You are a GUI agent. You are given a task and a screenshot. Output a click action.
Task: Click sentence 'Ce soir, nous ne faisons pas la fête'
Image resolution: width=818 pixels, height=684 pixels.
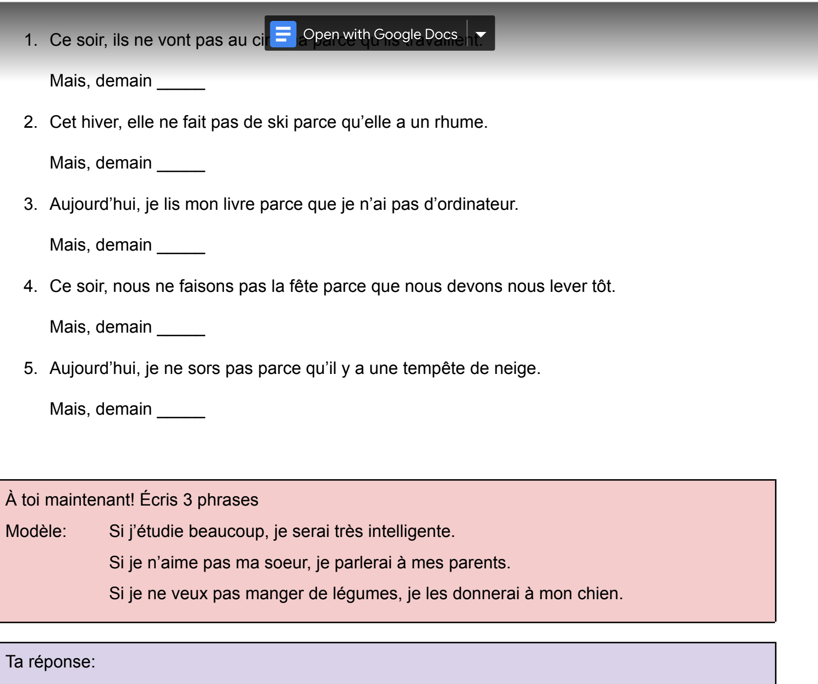[332, 286]
